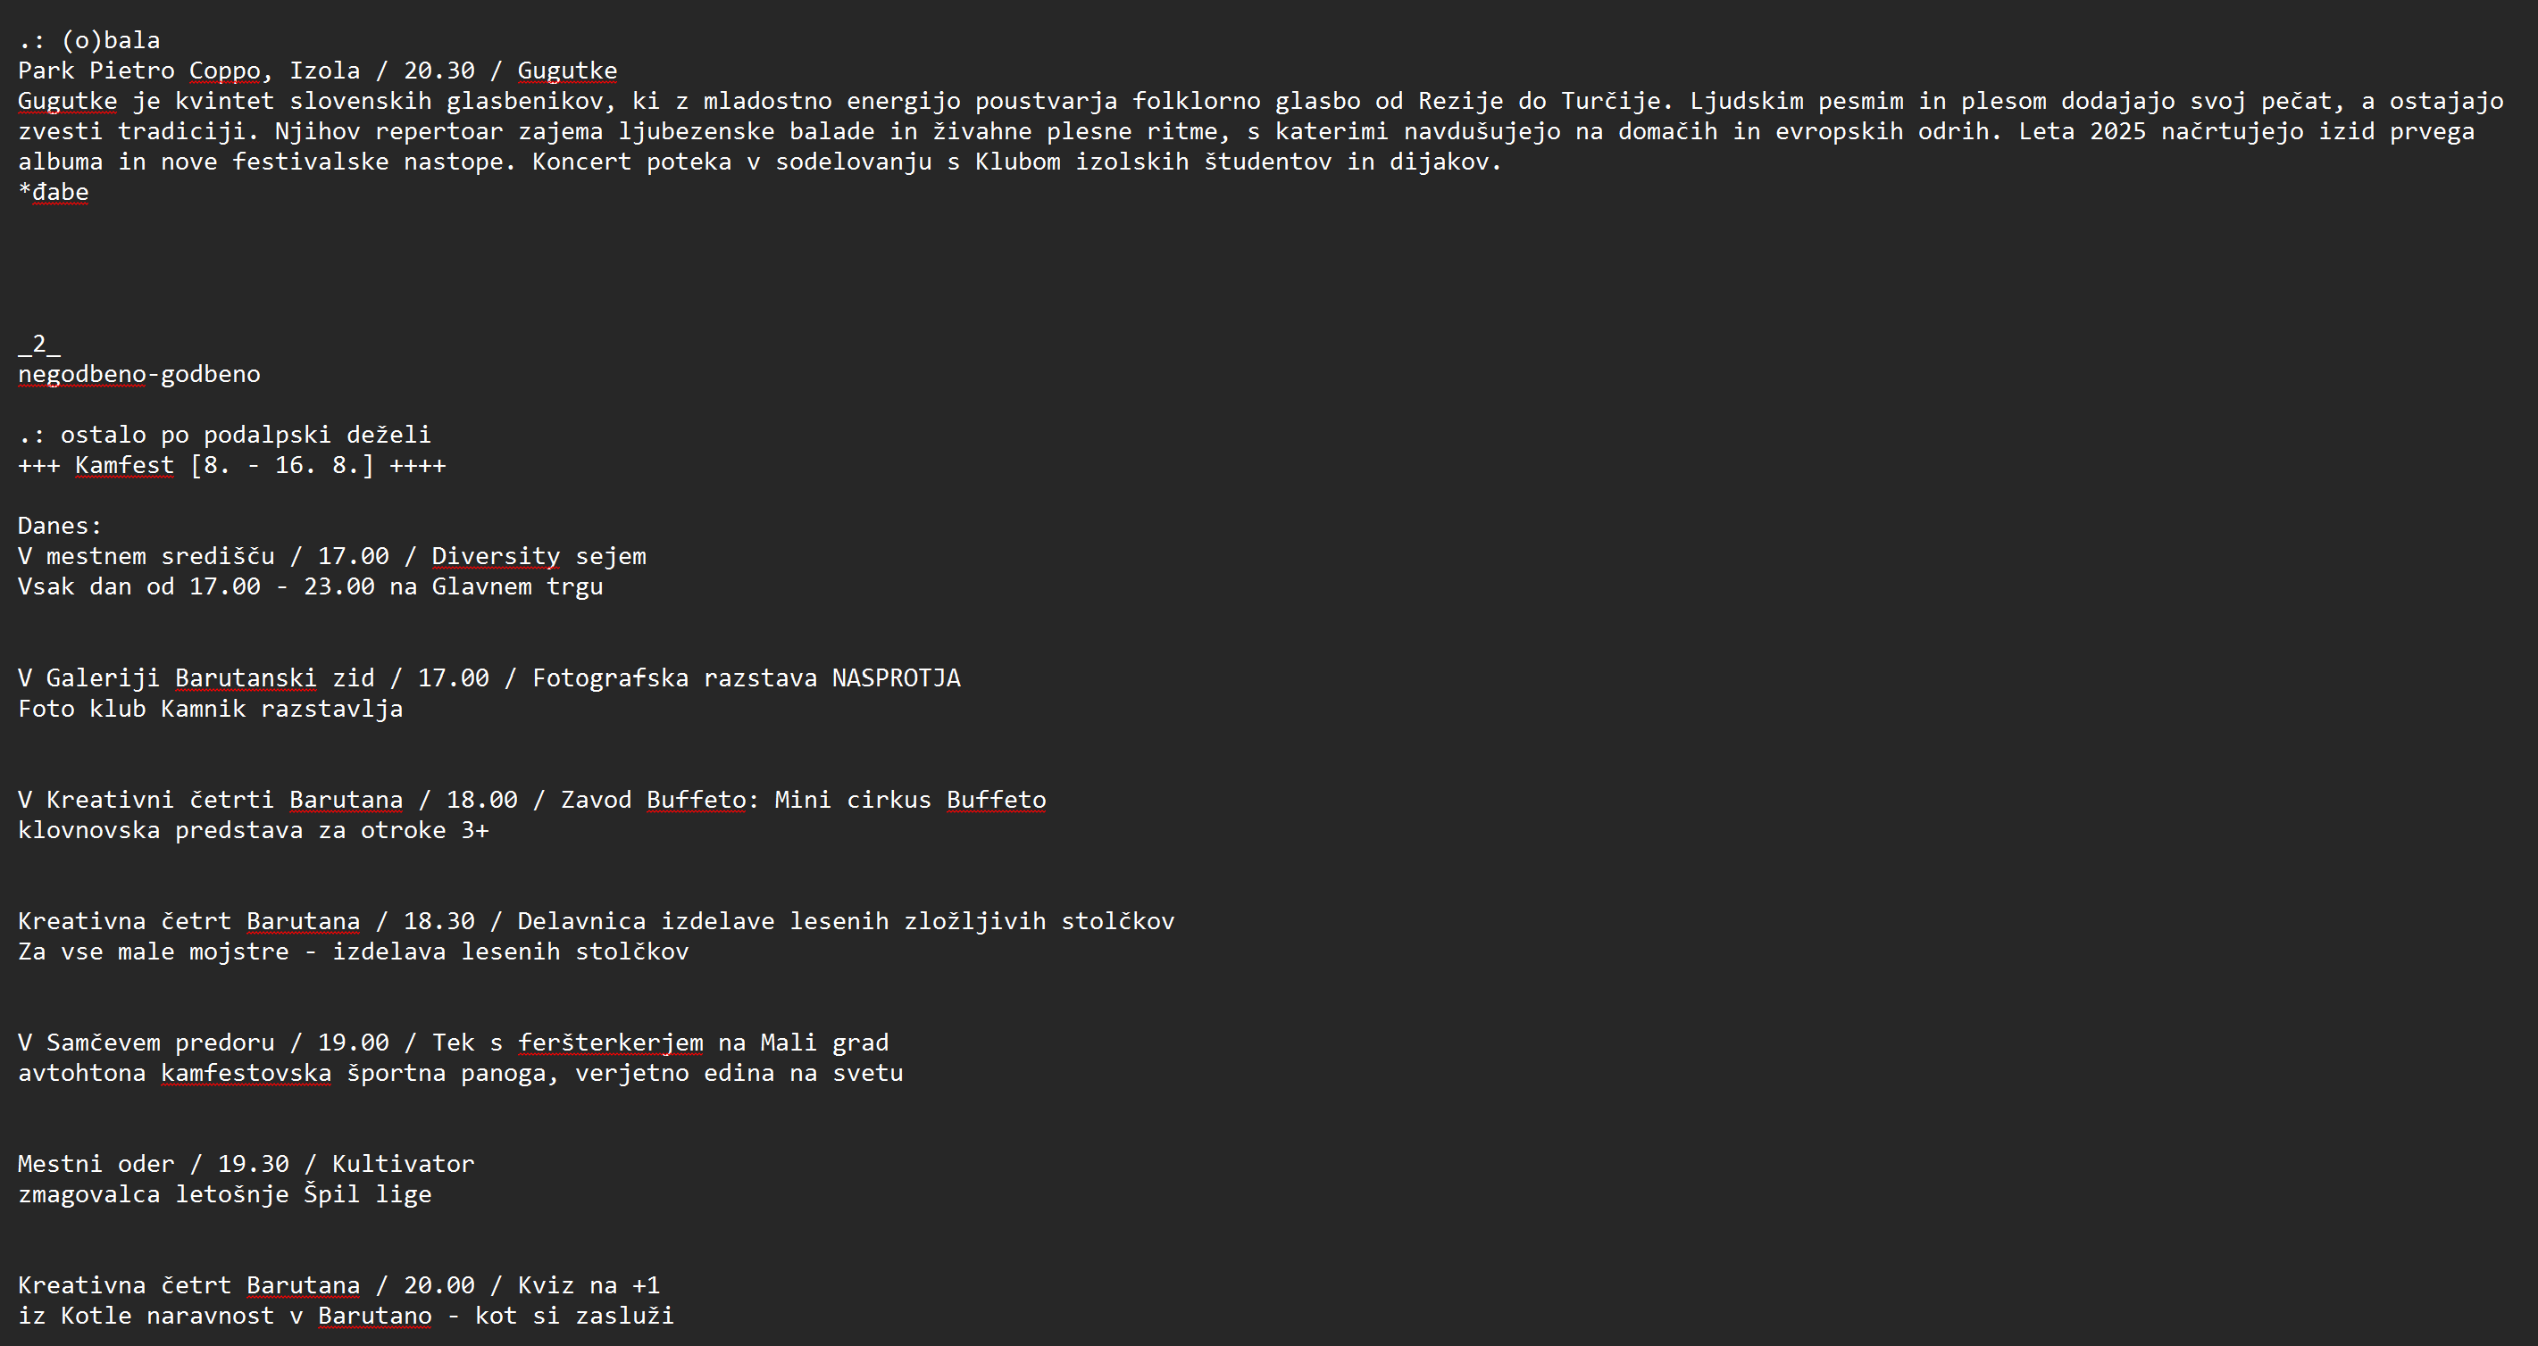
Task: Click the misspelled word "Gugutke" starting the paragraph
Action: tap(67, 102)
